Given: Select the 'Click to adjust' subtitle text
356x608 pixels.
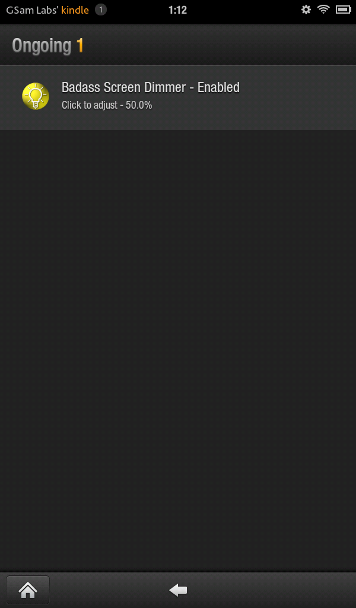Looking at the screenshot, I should tap(90, 105).
